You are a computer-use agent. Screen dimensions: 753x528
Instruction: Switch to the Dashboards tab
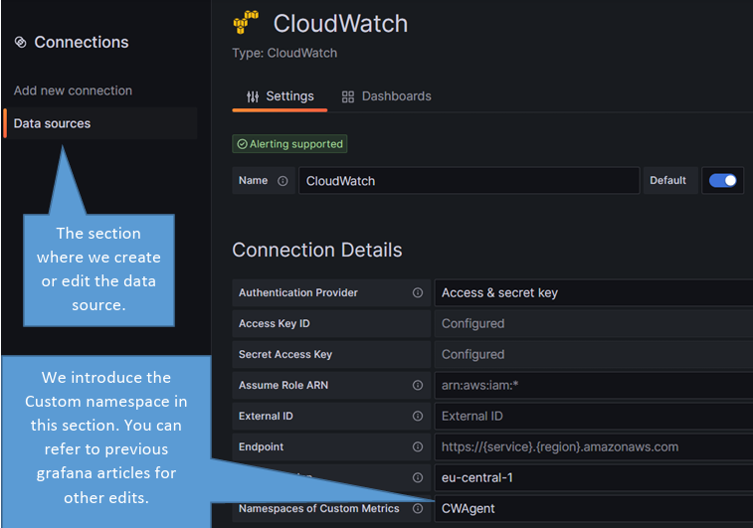coord(387,97)
